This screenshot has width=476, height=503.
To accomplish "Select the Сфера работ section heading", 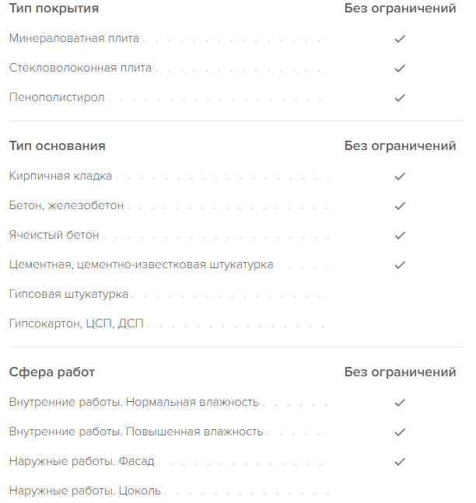I will pos(51,372).
